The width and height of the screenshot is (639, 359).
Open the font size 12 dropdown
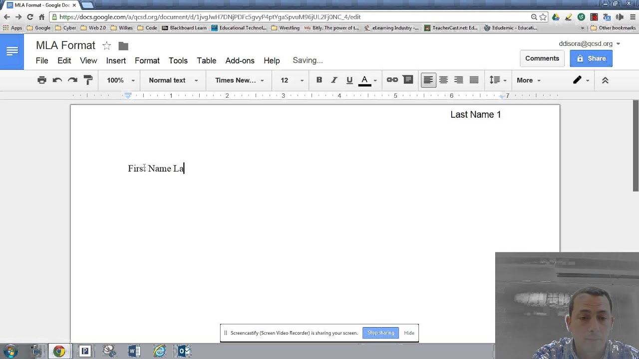coord(292,80)
